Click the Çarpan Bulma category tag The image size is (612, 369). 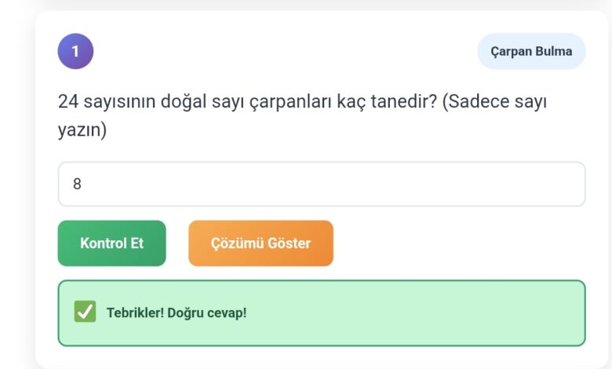coord(531,51)
